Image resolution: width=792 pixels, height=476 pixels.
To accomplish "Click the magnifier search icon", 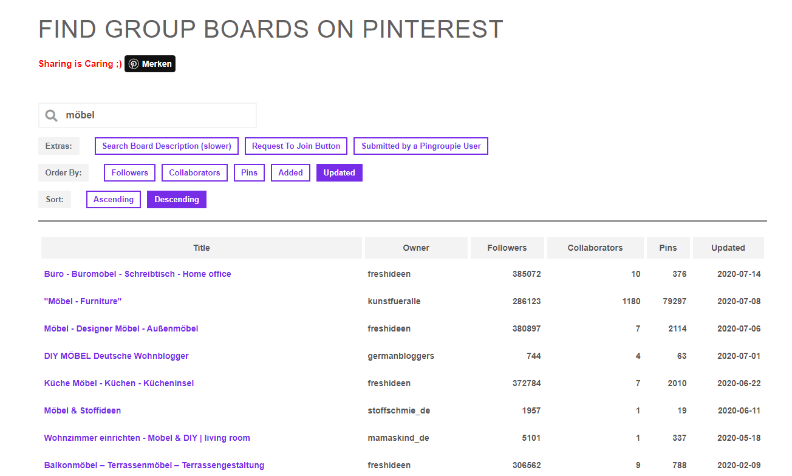I will click(52, 115).
